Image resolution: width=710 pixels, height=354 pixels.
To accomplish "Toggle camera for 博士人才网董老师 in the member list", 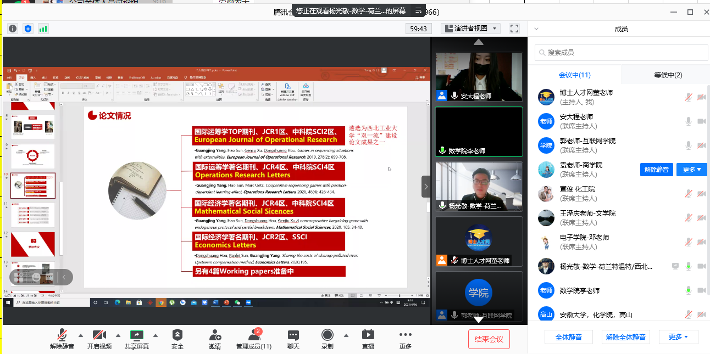I will [702, 97].
